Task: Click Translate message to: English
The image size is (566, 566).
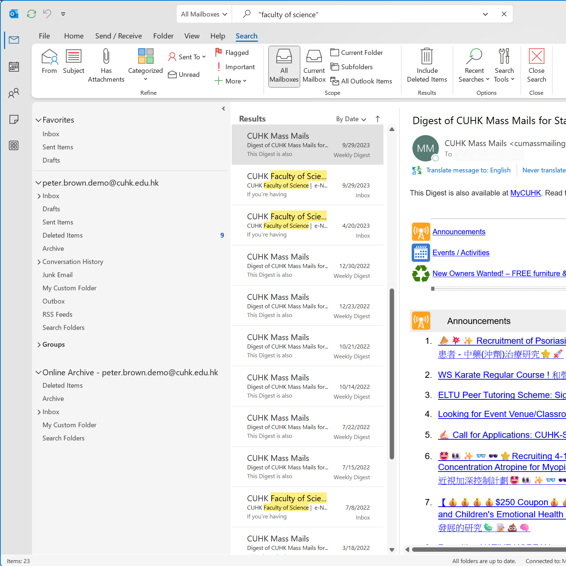Action: tap(468, 170)
